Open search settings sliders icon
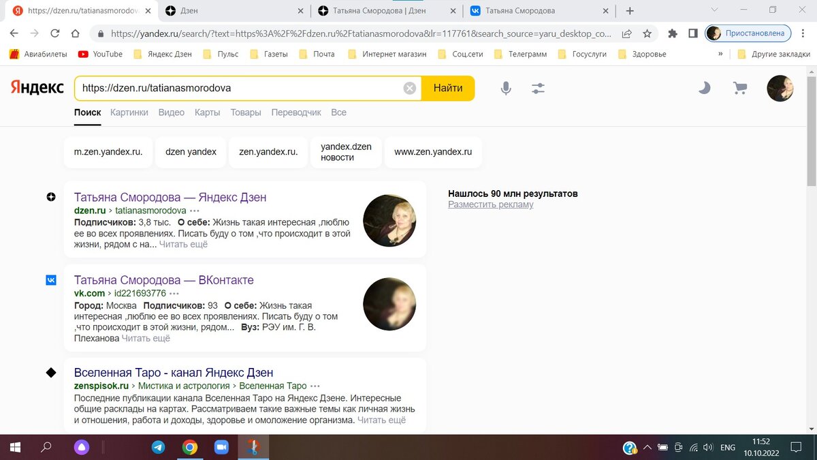The width and height of the screenshot is (817, 460). (x=538, y=88)
